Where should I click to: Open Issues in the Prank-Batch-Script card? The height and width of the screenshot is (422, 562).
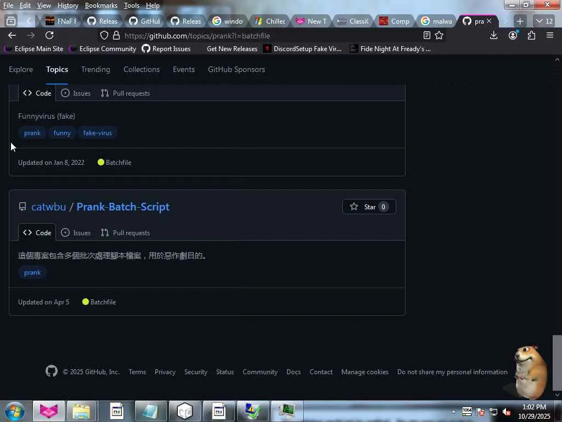pyautogui.click(x=76, y=232)
